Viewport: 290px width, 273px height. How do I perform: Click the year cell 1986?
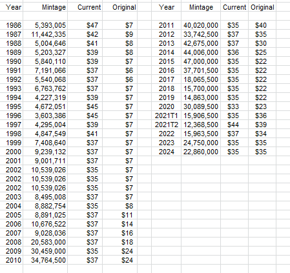point(12,25)
